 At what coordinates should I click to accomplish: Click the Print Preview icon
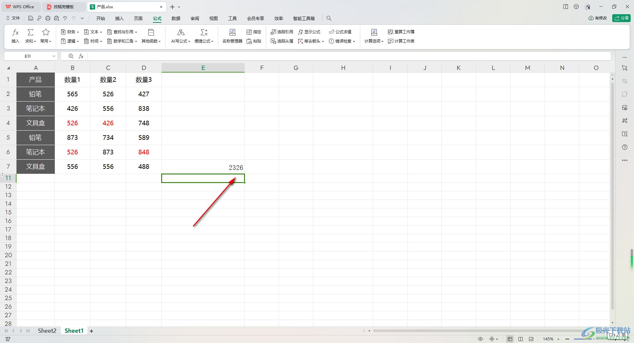(56, 18)
